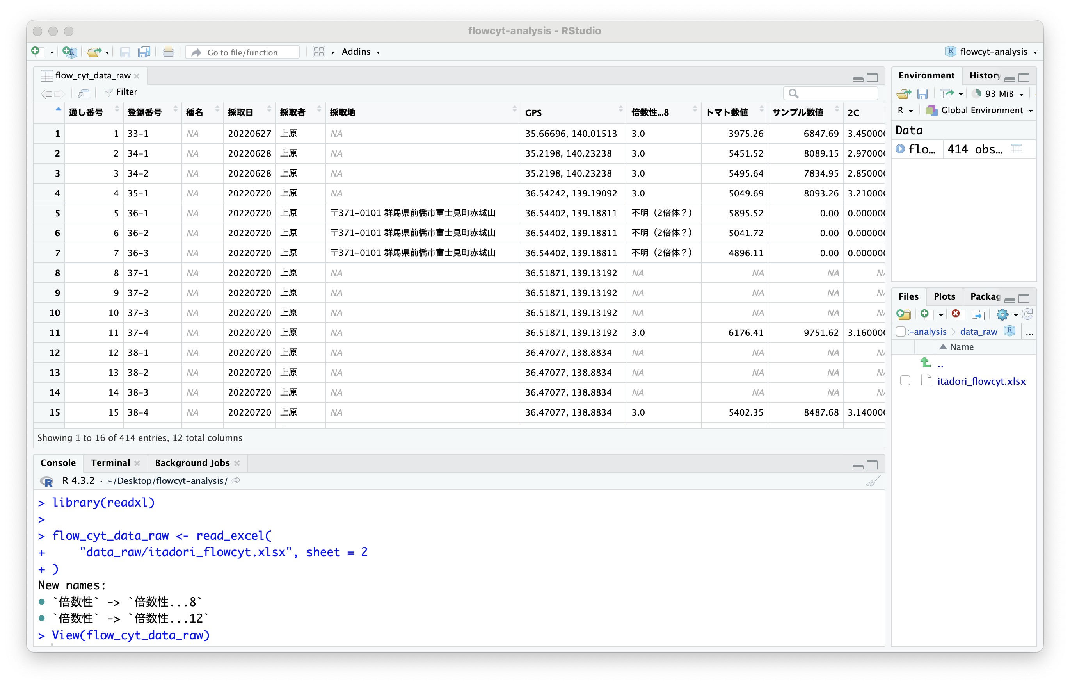Expand the Global Environment dropdown
1070x685 pixels.
[981, 110]
